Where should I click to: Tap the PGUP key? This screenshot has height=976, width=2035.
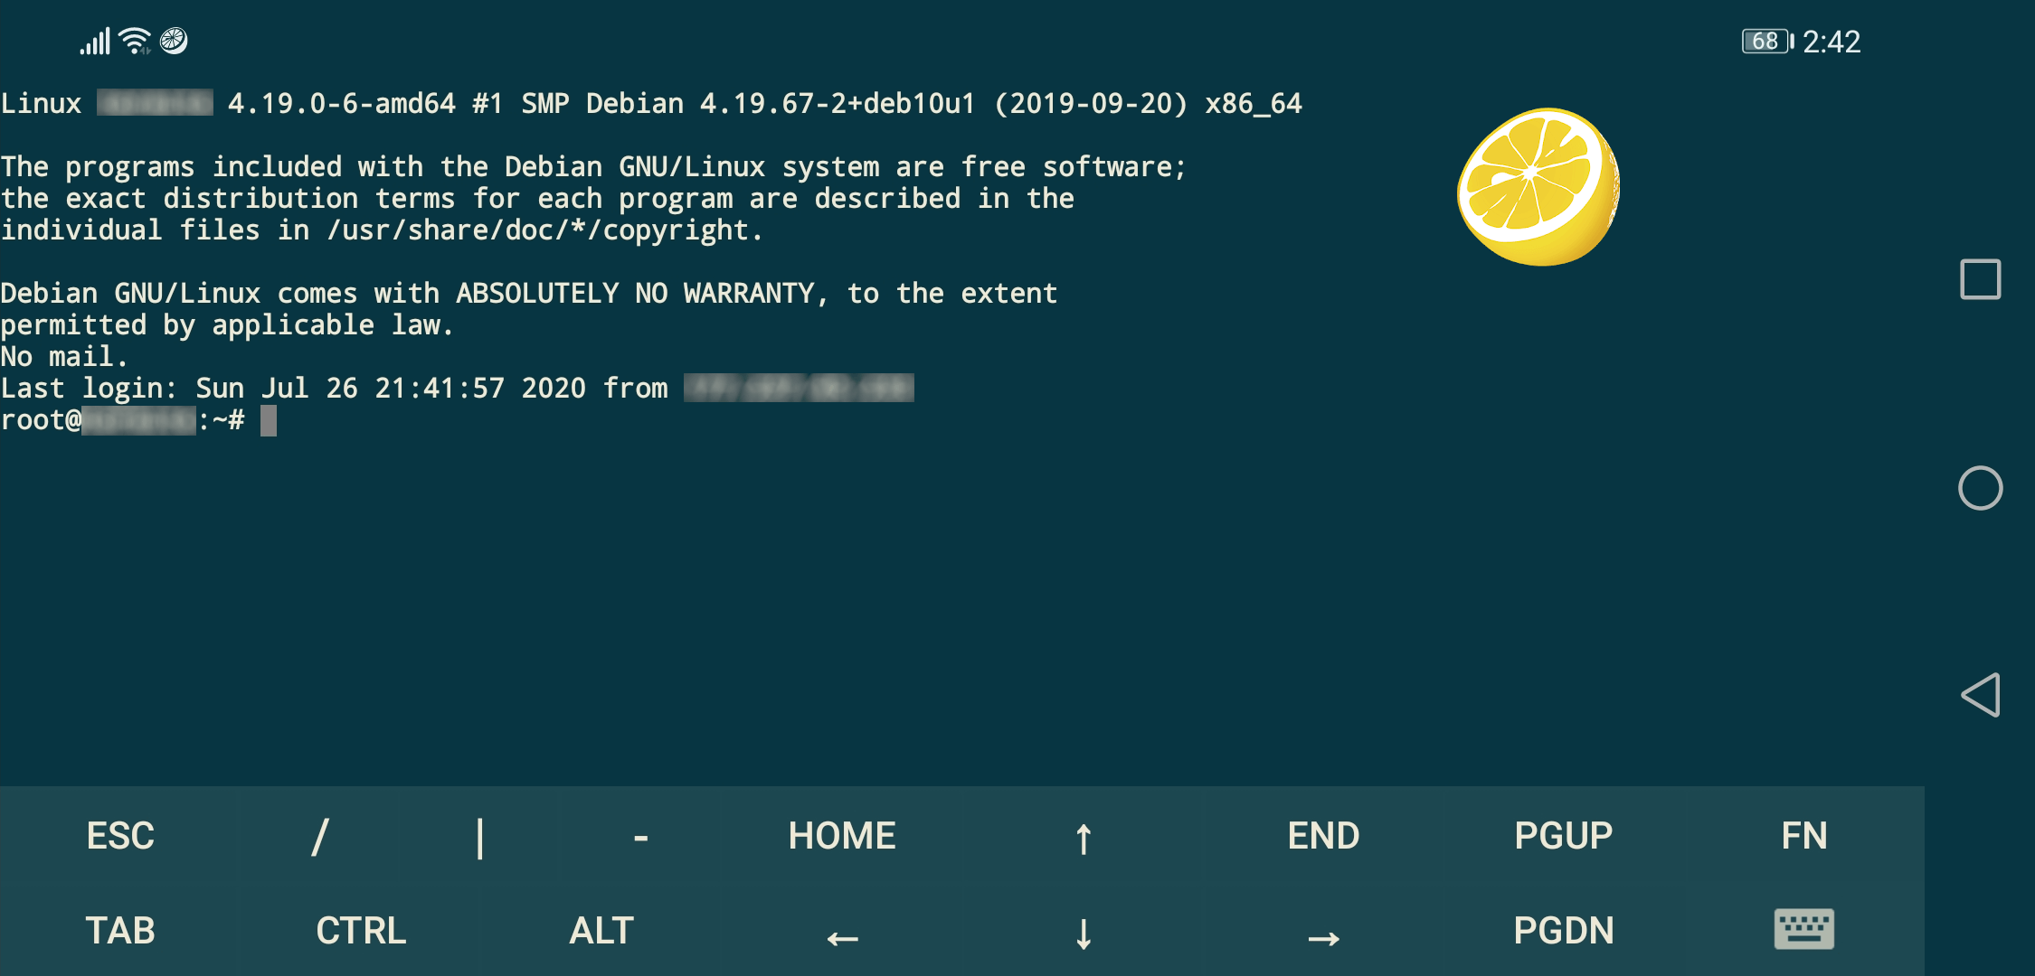coord(1563,836)
